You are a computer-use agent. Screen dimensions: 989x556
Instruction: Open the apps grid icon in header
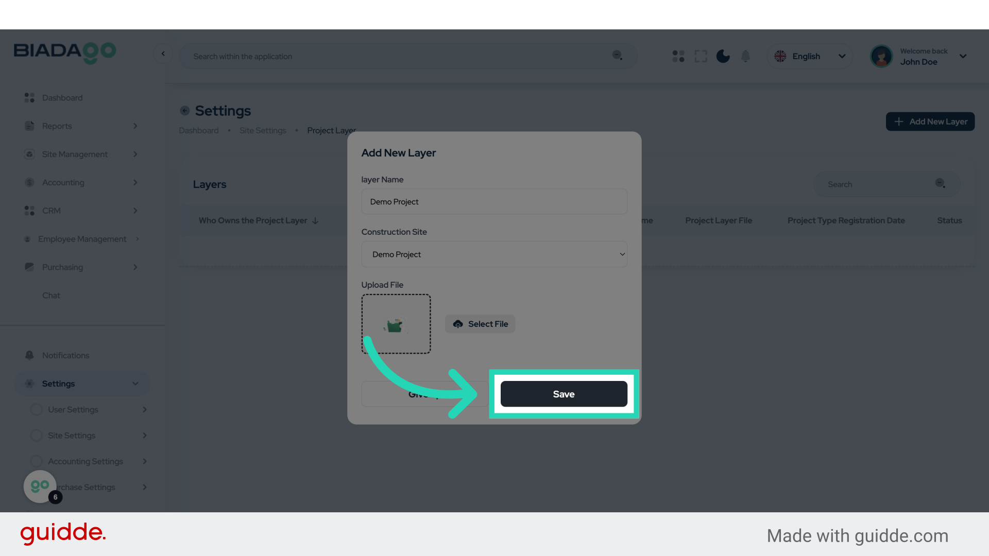[x=678, y=56]
